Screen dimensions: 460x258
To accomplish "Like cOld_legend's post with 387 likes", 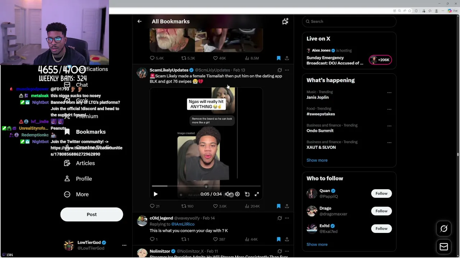I will pyautogui.click(x=219, y=239).
